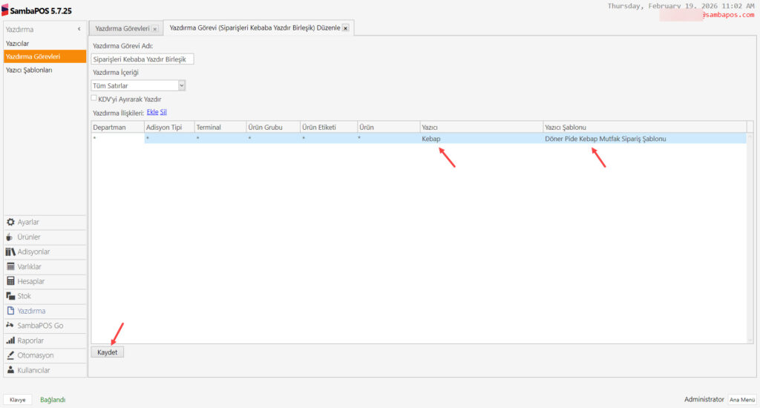Click the Yazdırma Görevi Adı text field

click(142, 59)
